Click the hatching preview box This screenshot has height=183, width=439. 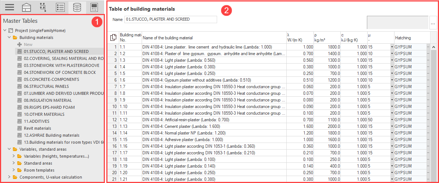(398, 22)
